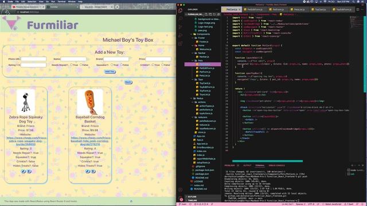367x206 pixels.
Task: Open the OUTPUT panel tab
Action: coord(247,165)
